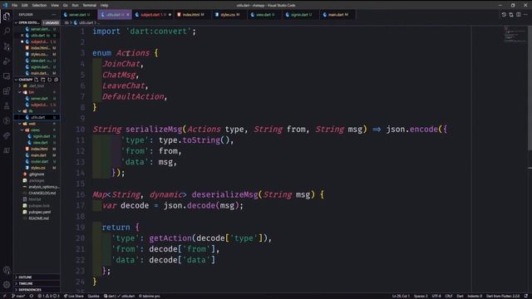Open Run and Debug view
Image resolution: width=532 pixels, height=299 pixels.
point(7,61)
